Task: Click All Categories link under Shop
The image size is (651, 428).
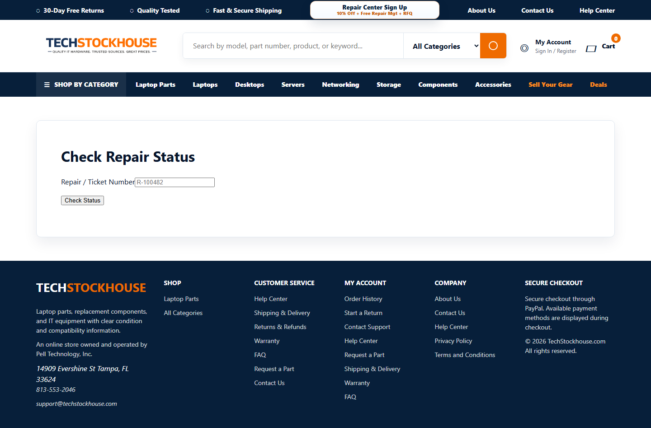Action: (183, 313)
